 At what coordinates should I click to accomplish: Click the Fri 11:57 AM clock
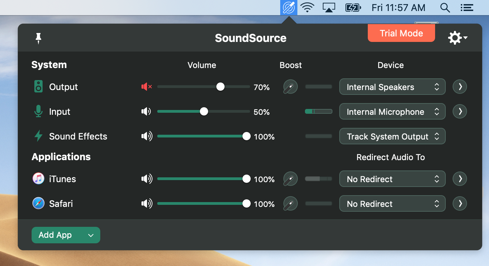click(x=398, y=8)
